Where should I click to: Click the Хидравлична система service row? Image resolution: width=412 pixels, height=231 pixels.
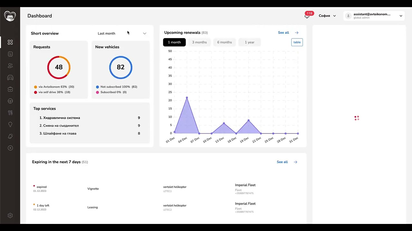pos(90,118)
